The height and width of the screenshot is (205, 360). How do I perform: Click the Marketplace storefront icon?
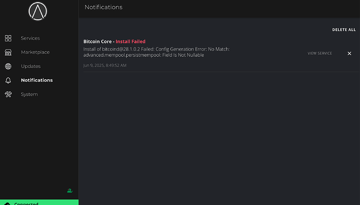(x=8, y=52)
